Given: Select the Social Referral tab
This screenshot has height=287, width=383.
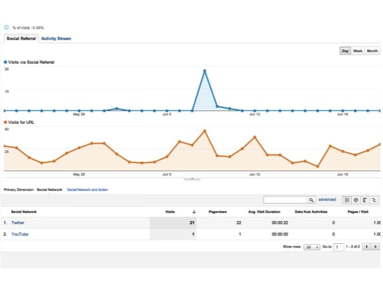Looking at the screenshot, I should tap(21, 38).
